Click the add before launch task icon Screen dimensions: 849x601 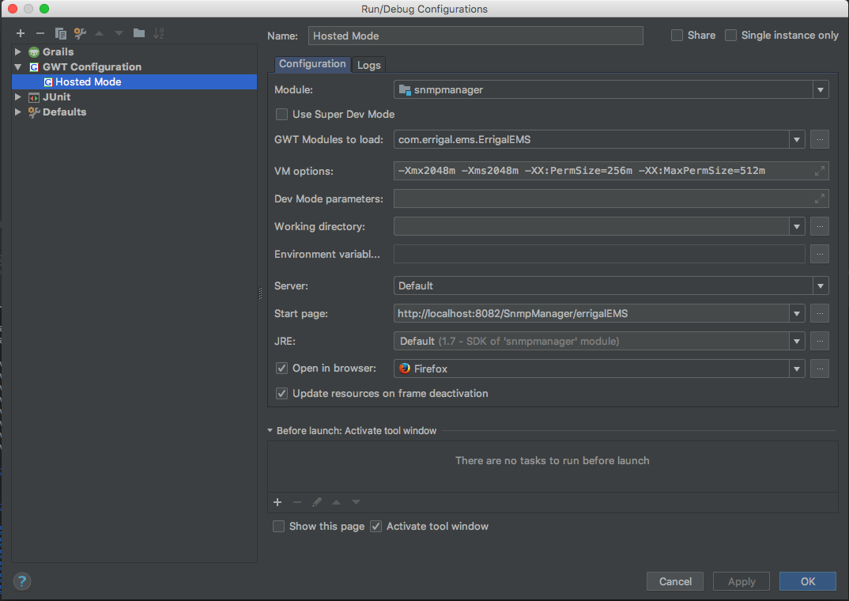coord(277,502)
